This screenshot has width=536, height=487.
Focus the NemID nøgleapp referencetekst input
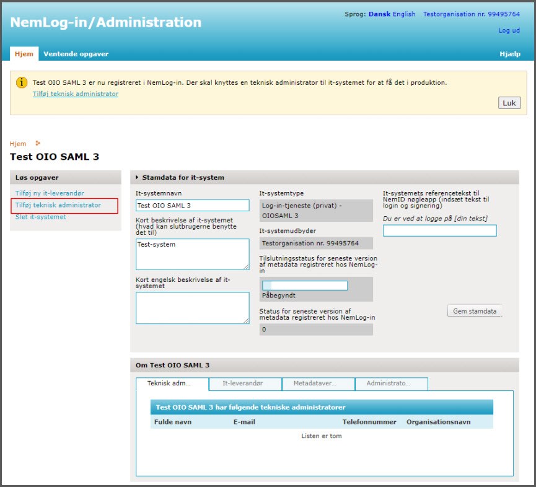439,230
